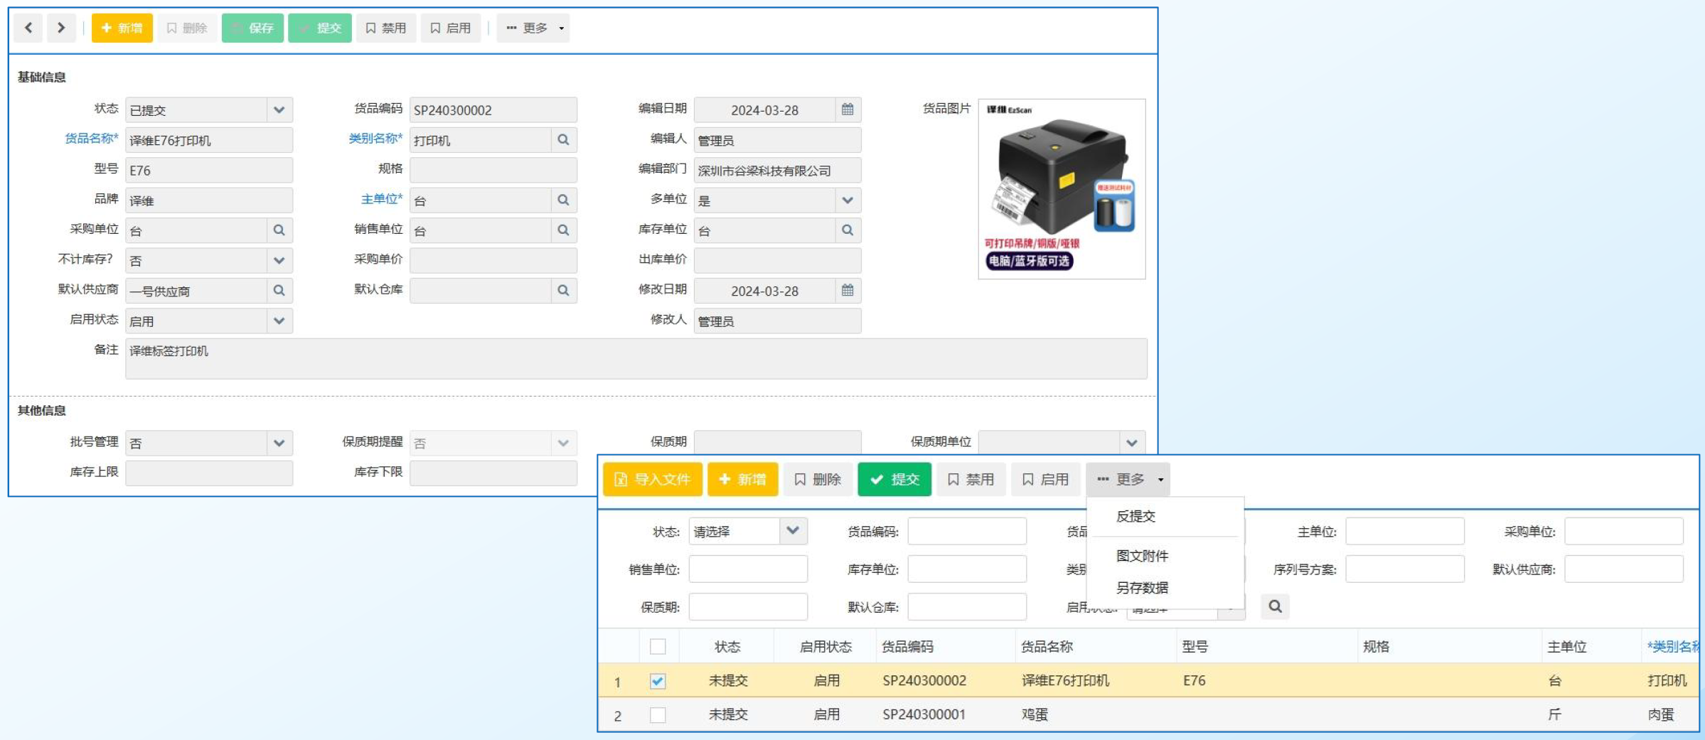Open the 多单位 dropdown
Viewport: 1705px width, 740px height.
(847, 200)
